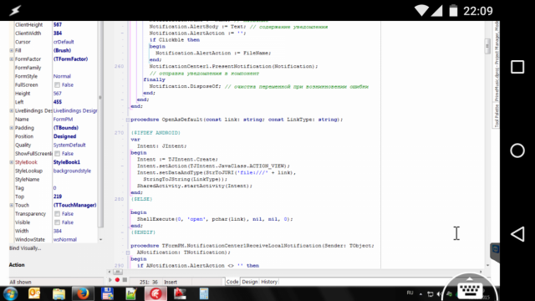Screen dimensions: 535x301
Task: Click the RU language indicator in tray
Action: (x=410, y=293)
